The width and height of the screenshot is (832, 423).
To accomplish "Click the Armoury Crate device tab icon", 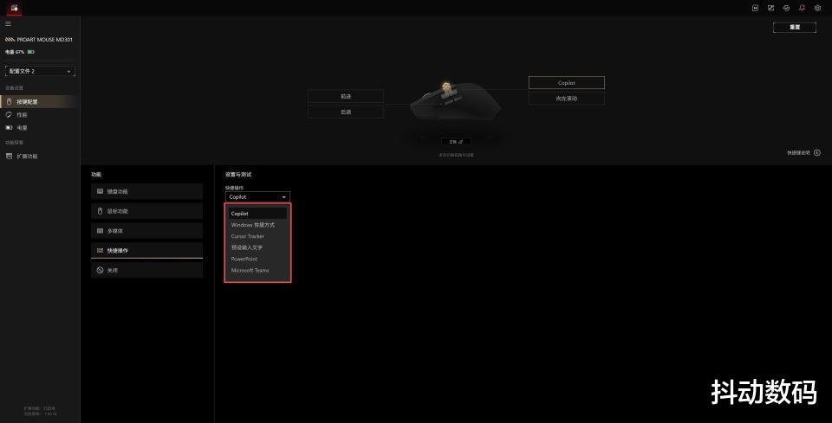I will coord(14,8).
